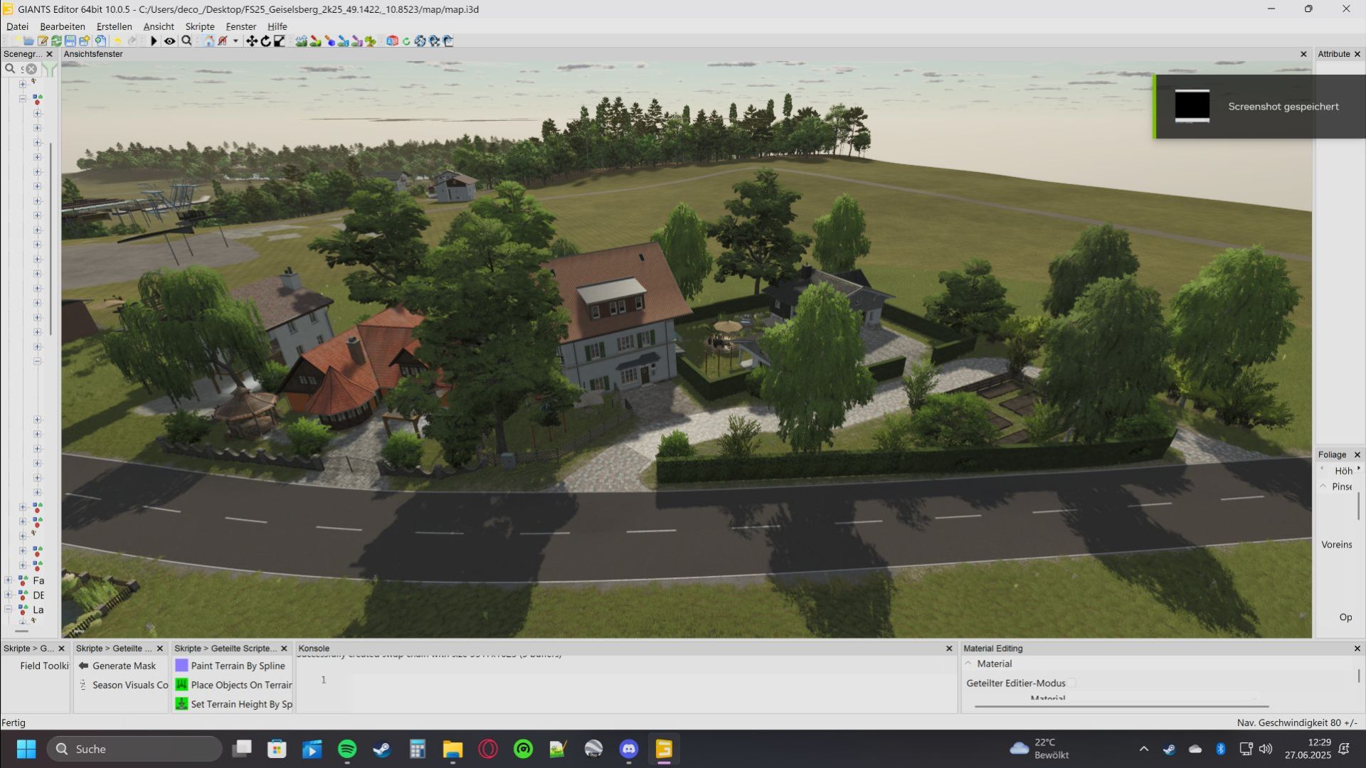Select the foliage paint (tree) icon
The height and width of the screenshot is (768, 1366).
[x=370, y=41]
